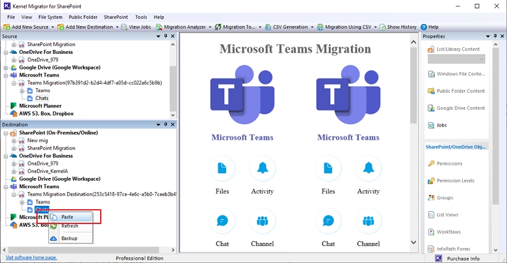Viewport: 507px width, 263px height.
Task: Close the Source panel
Action: 173,36
